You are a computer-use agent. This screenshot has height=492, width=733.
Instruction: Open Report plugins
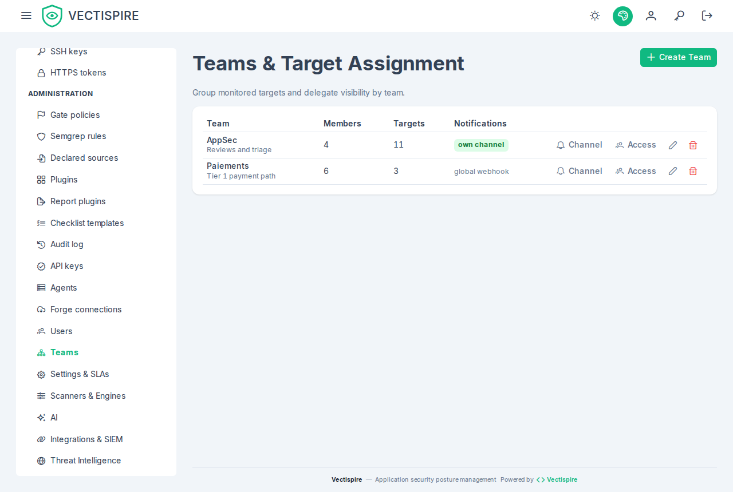click(x=96, y=201)
